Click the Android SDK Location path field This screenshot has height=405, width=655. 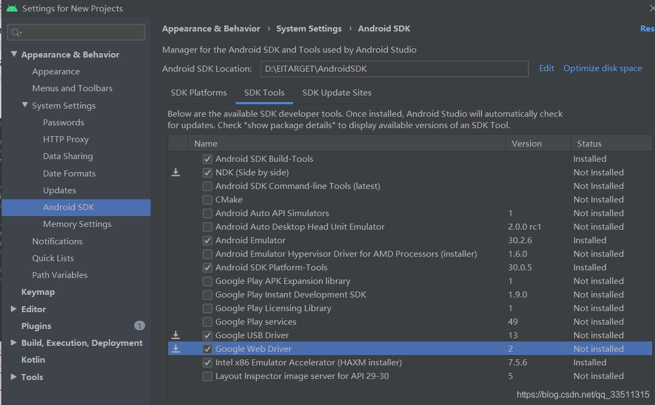[x=394, y=69]
